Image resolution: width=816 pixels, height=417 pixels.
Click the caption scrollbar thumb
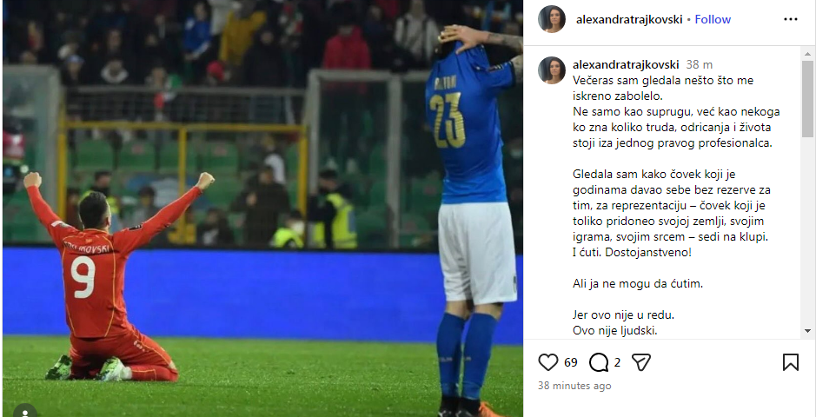click(x=807, y=99)
